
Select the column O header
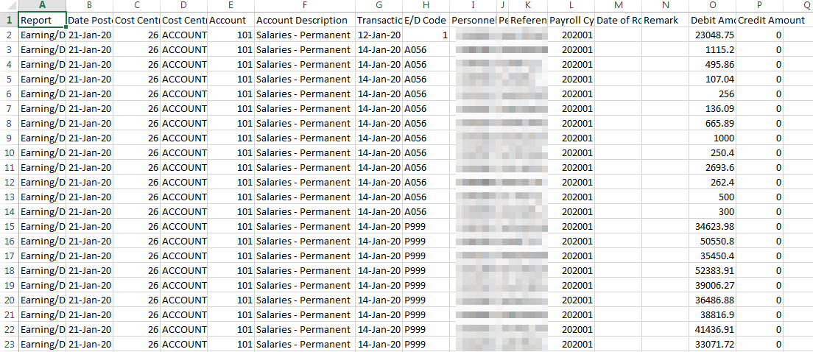713,5
